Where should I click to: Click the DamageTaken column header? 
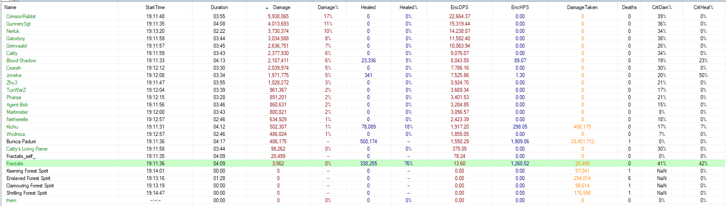click(582, 7)
